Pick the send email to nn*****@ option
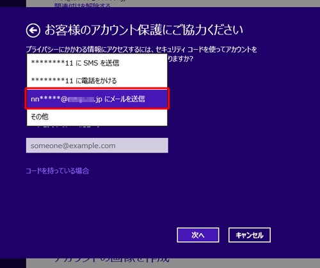320x268 pixels. pos(97,99)
